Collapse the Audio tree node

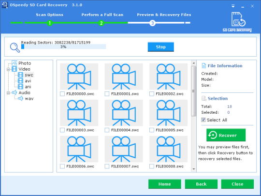pyautogui.click(x=8, y=92)
